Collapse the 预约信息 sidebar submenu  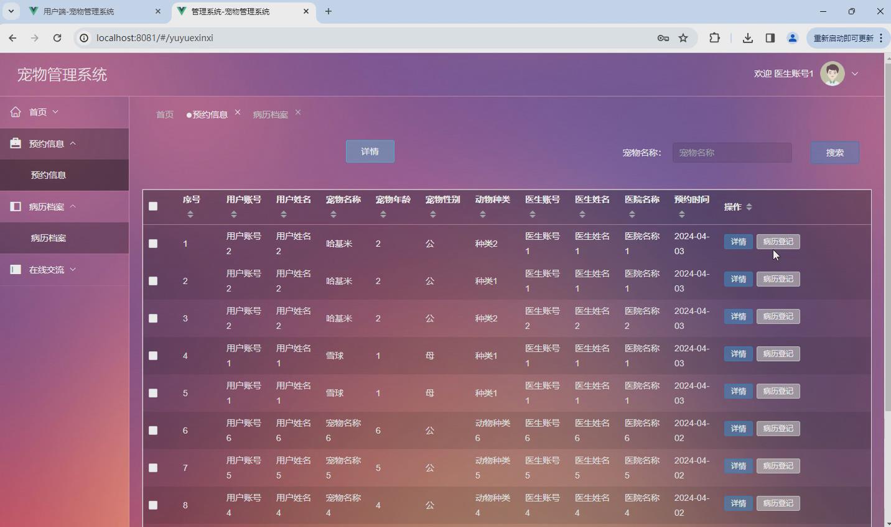(x=73, y=143)
